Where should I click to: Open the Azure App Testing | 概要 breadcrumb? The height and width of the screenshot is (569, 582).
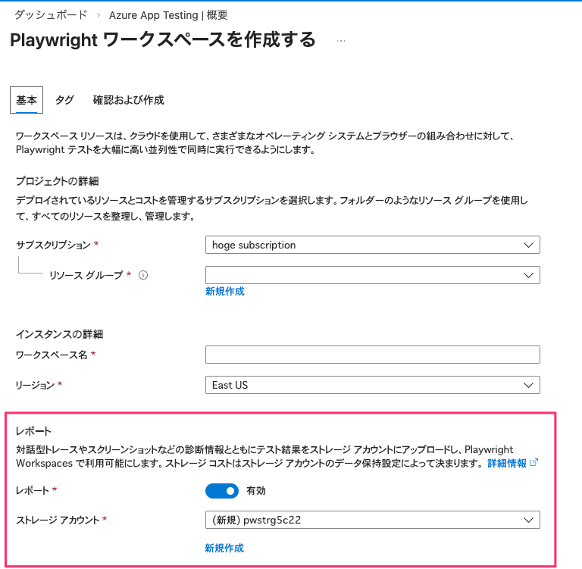[168, 15]
